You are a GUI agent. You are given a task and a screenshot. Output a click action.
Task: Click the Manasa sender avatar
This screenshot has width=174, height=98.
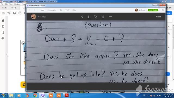click(x=33, y=17)
